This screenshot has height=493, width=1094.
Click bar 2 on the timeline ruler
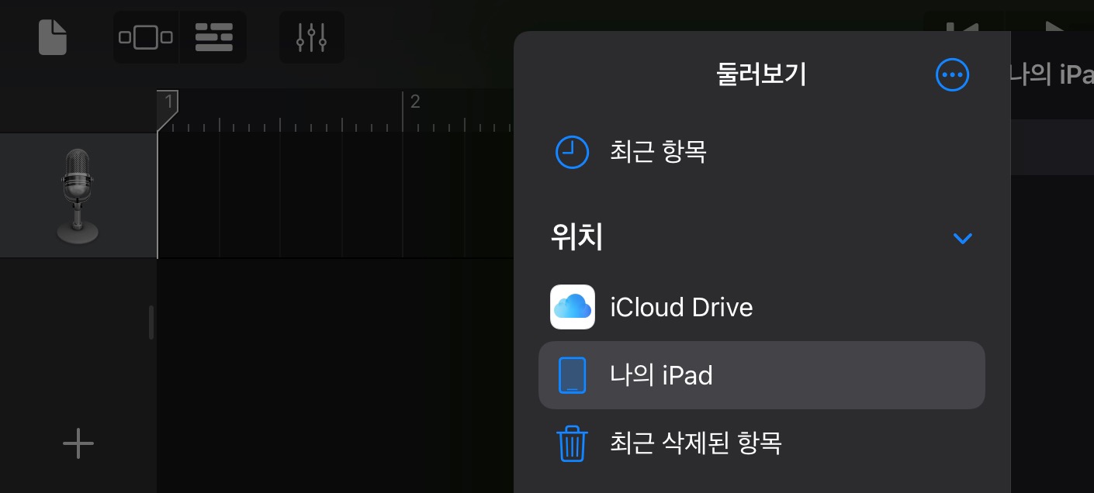click(414, 102)
